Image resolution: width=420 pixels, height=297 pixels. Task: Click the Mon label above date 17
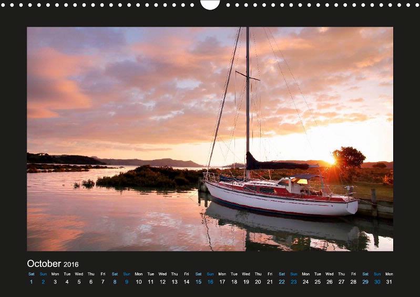[x=222, y=274]
